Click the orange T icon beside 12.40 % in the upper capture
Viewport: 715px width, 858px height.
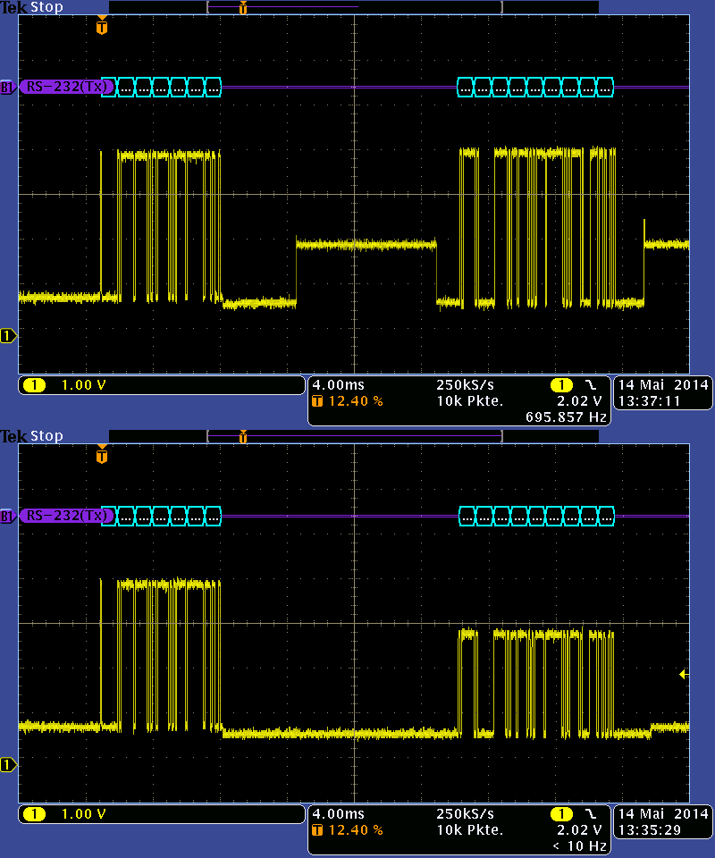(317, 401)
